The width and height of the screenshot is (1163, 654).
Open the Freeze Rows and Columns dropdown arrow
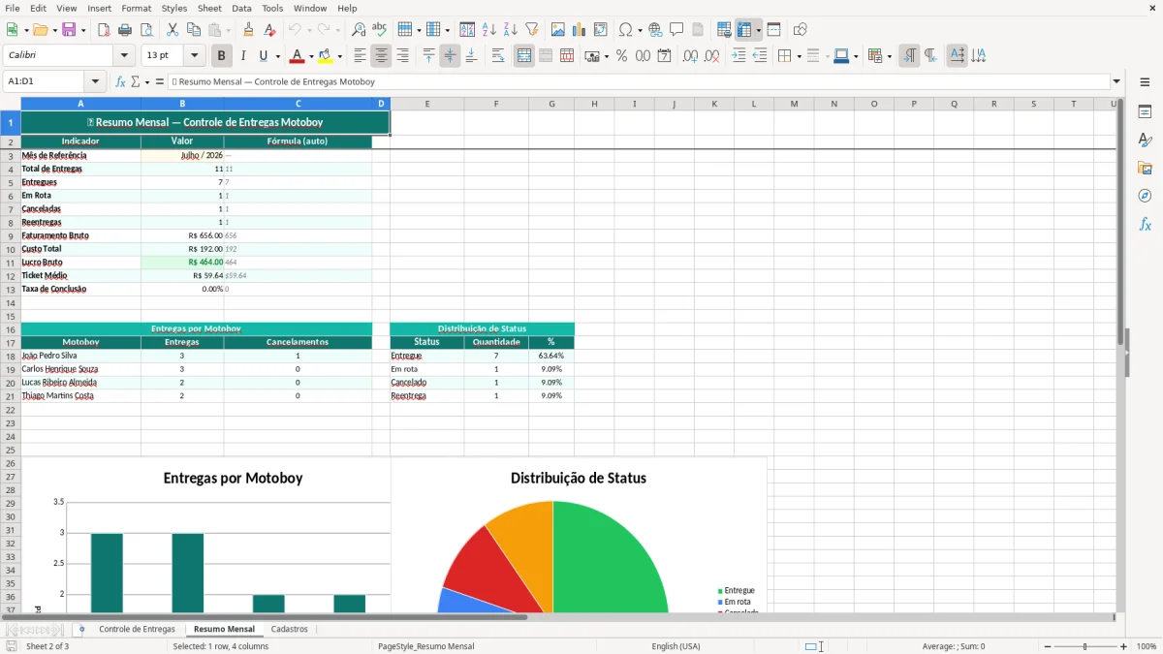coord(758,30)
